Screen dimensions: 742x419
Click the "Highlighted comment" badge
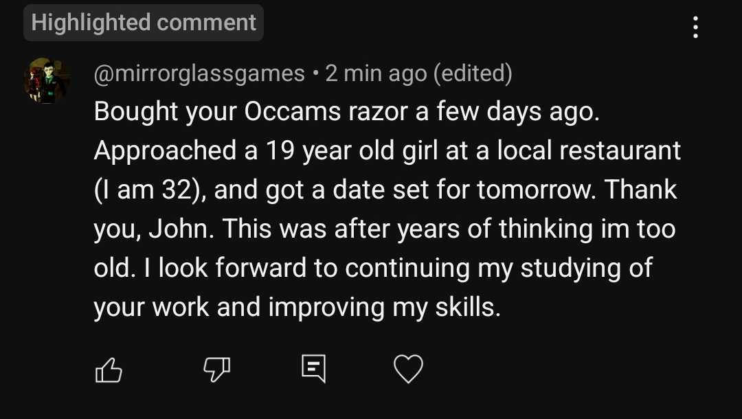(x=144, y=23)
